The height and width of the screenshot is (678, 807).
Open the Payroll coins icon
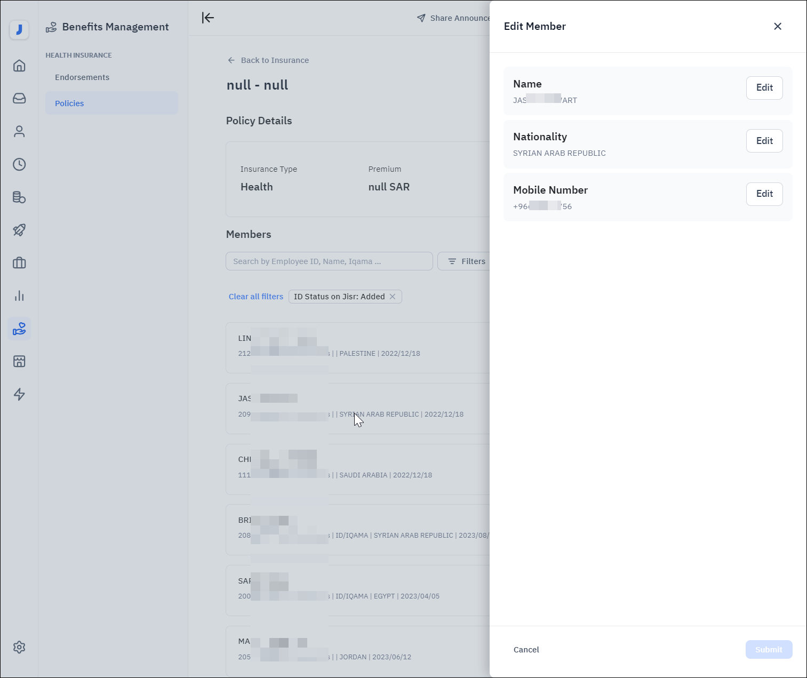19,197
